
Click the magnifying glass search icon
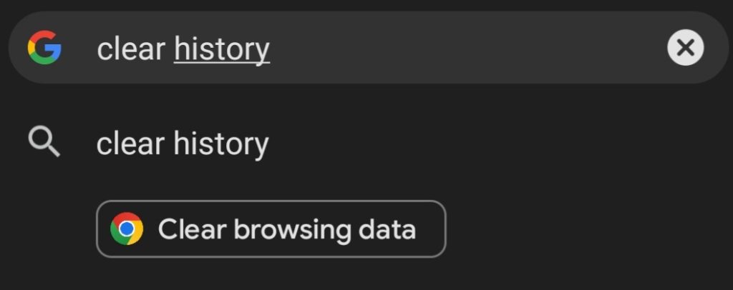[x=44, y=143]
